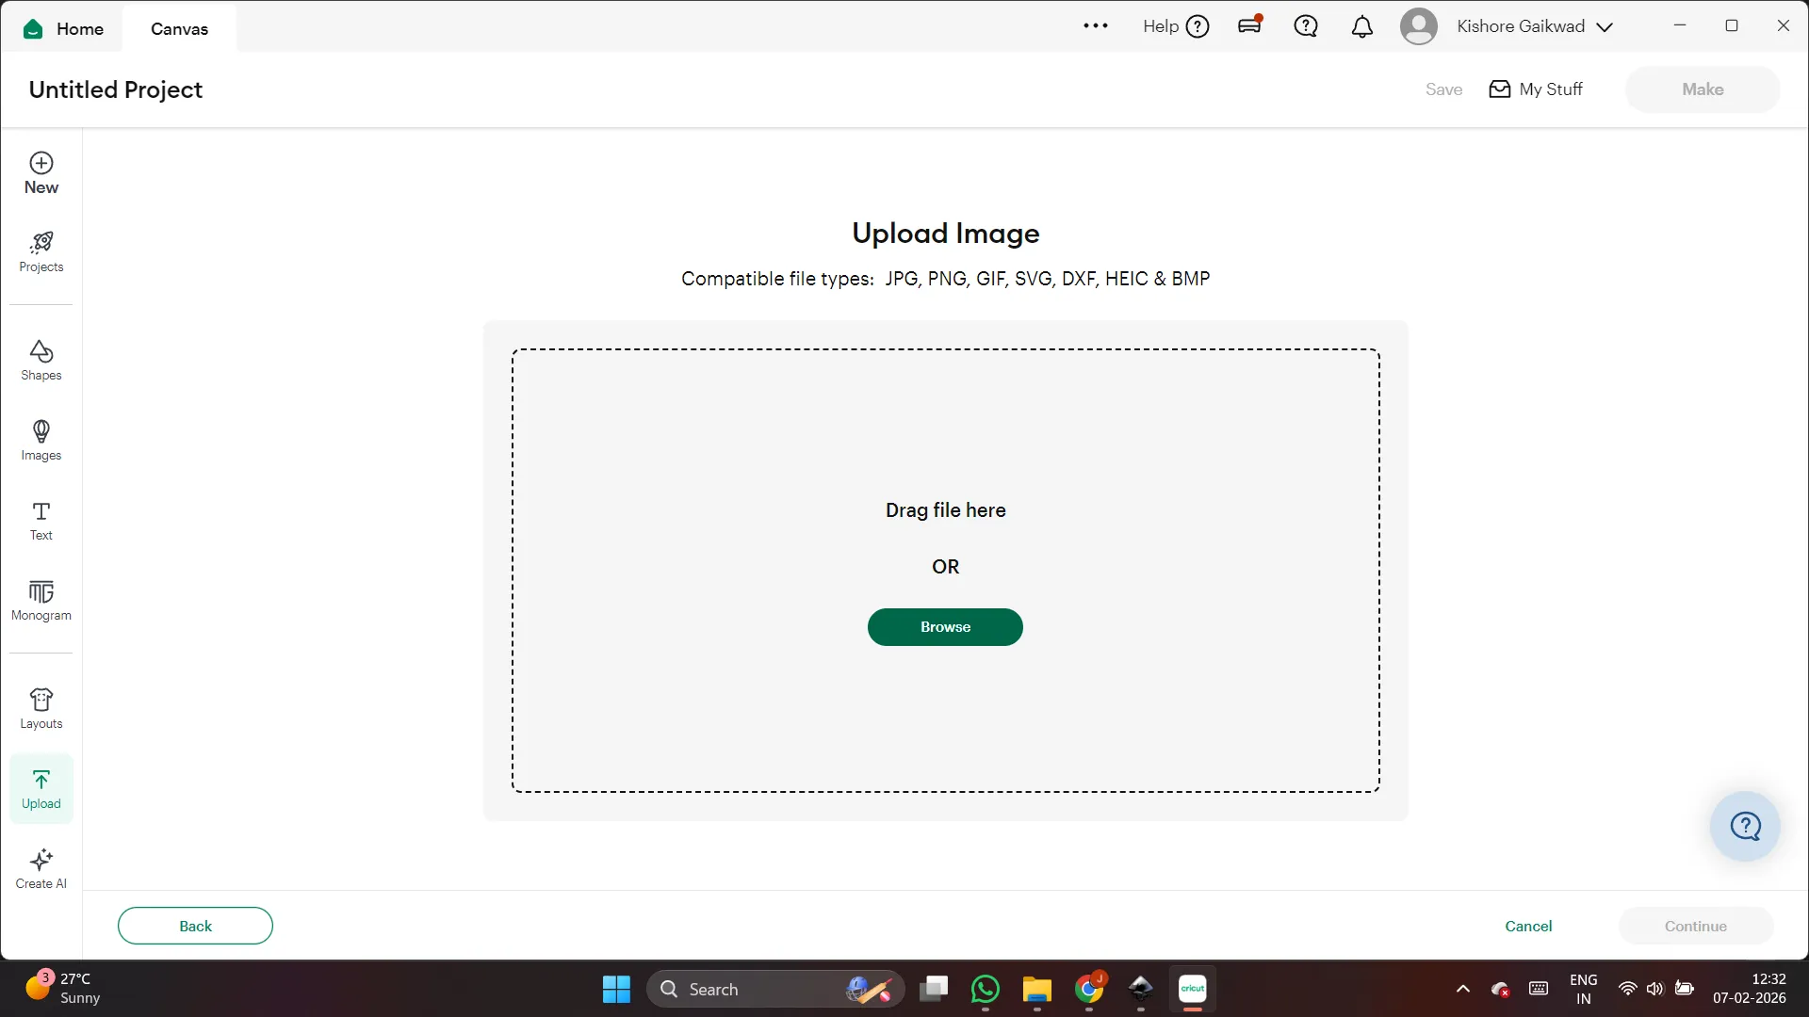Image resolution: width=1809 pixels, height=1017 pixels.
Task: Switch to the Canvas tab
Action: [x=179, y=28]
